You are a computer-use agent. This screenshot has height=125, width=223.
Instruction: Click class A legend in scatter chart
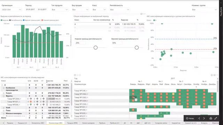(x=155, y=20)
